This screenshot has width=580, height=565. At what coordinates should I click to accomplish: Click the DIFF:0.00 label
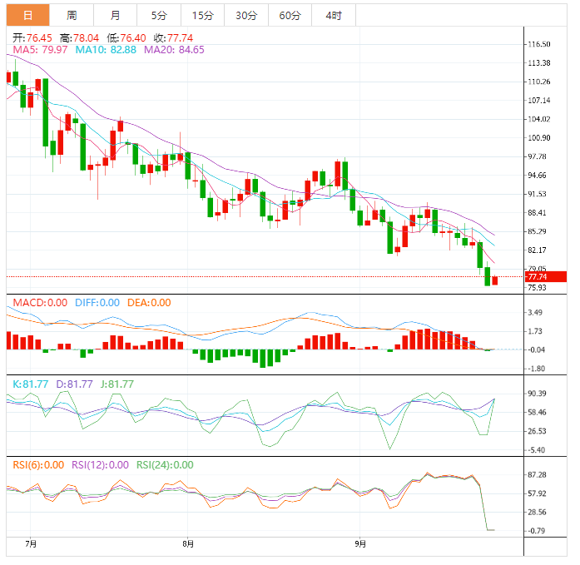97,302
